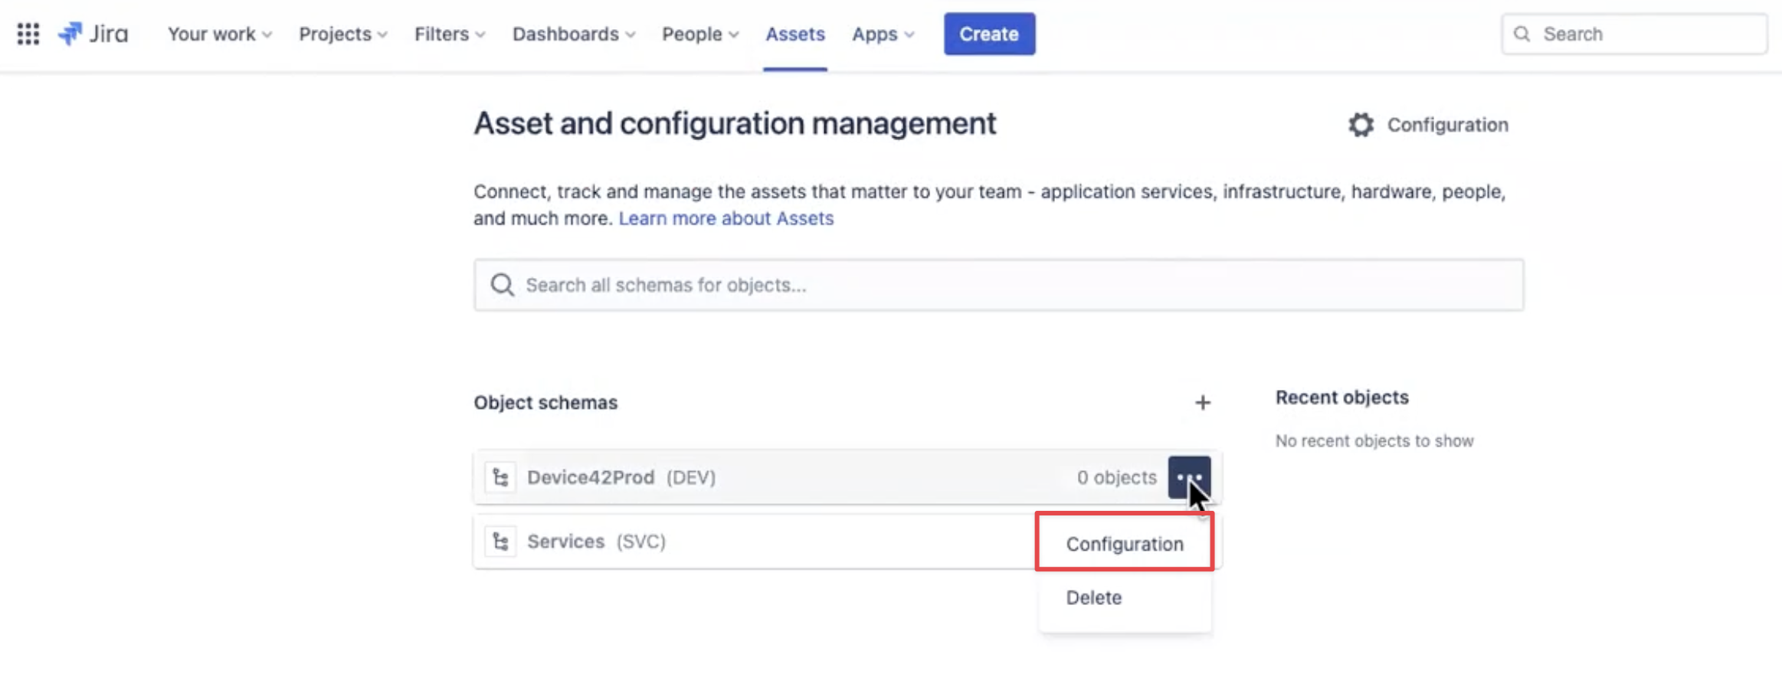The height and width of the screenshot is (674, 1782).
Task: Switch to the Assets tab
Action: pyautogui.click(x=794, y=34)
